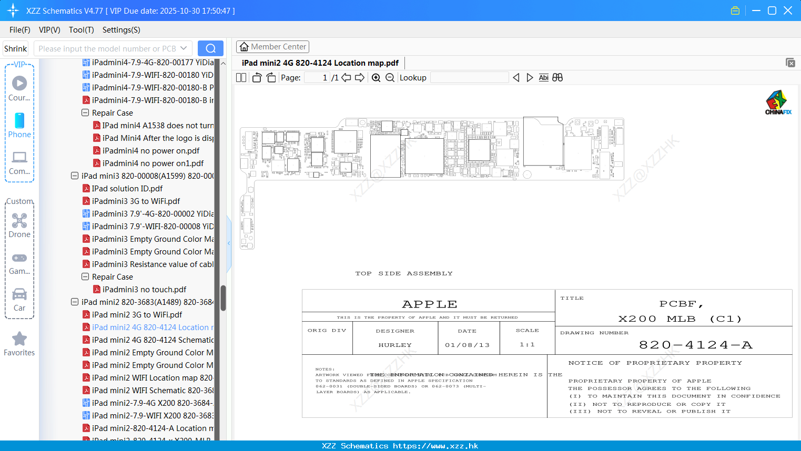Open iPad mini2-820-4124-A Location map
This screenshot has width=801, height=451.
click(148, 428)
